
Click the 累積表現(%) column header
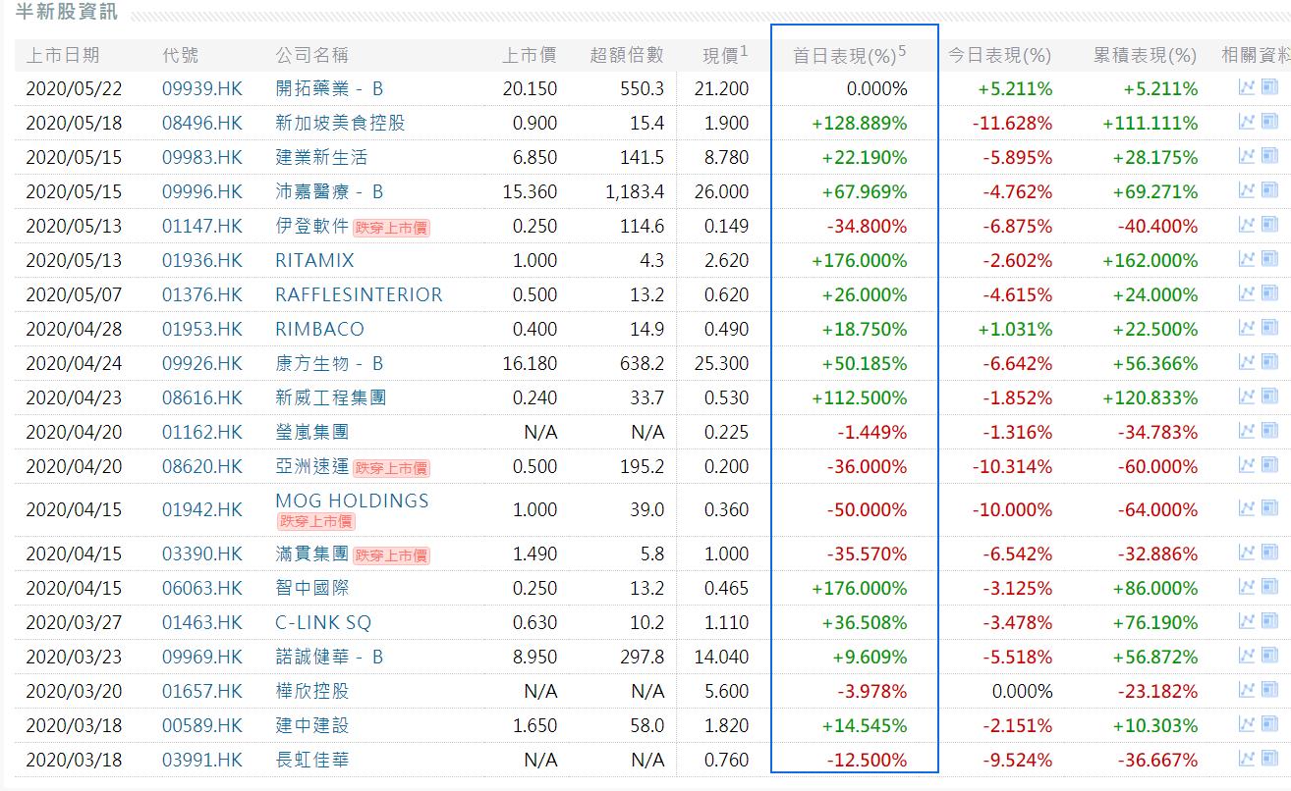[1146, 56]
